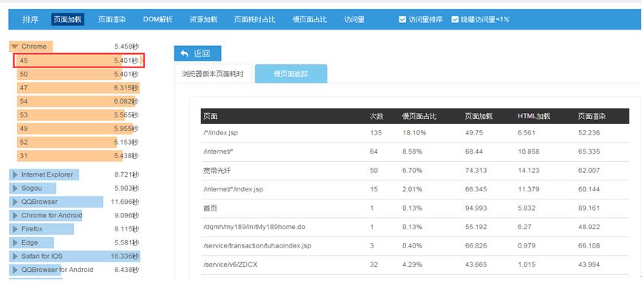Click the /internet/*/index.jsp page entry

(x=233, y=189)
